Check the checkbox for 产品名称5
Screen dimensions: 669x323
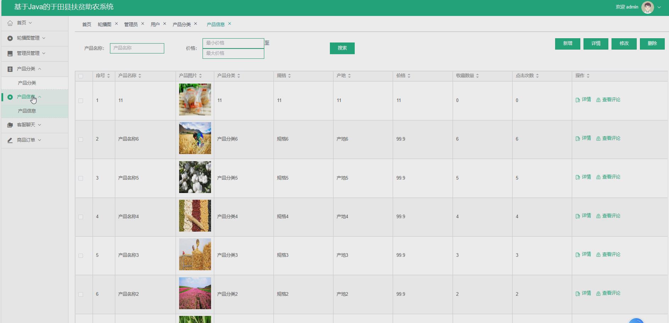click(81, 178)
